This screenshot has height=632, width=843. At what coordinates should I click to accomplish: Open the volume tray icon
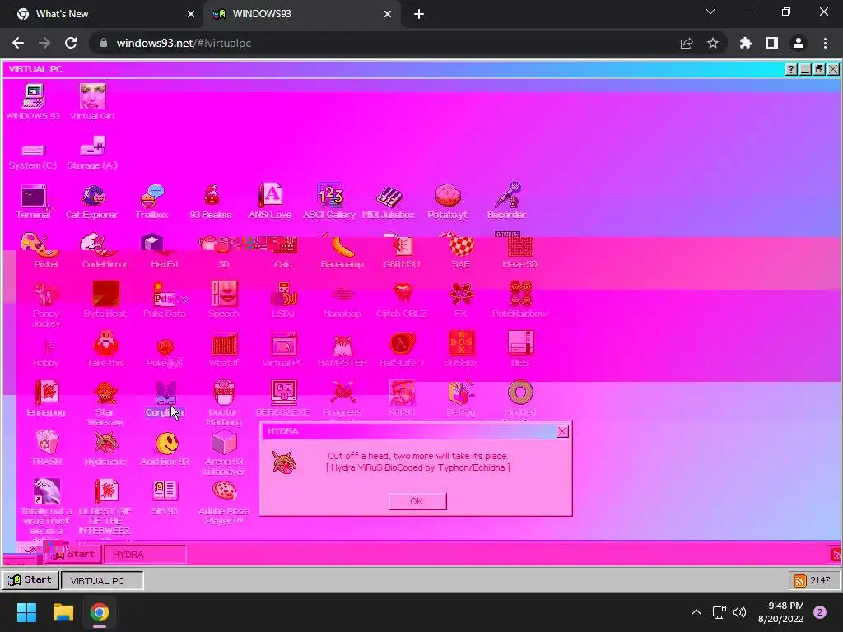[x=739, y=612]
